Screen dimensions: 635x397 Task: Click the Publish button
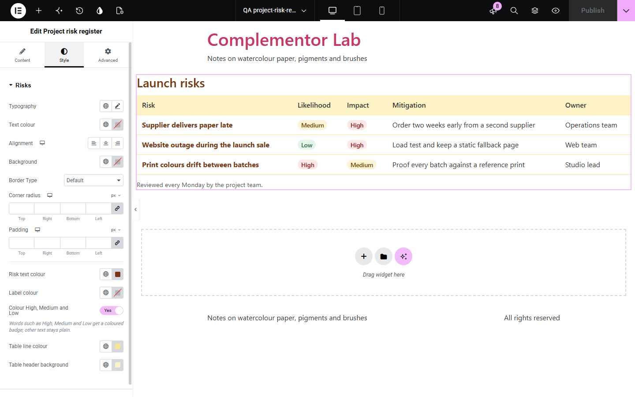593,11
